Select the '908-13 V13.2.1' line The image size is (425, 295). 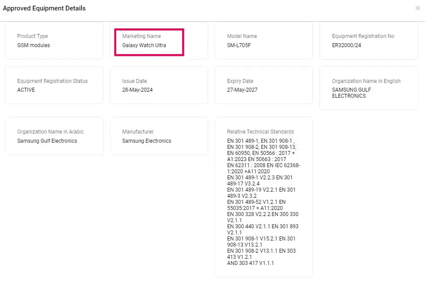[245, 245]
